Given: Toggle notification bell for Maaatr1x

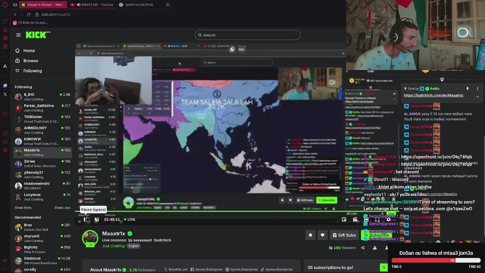Looking at the screenshot, I should coord(310,235).
